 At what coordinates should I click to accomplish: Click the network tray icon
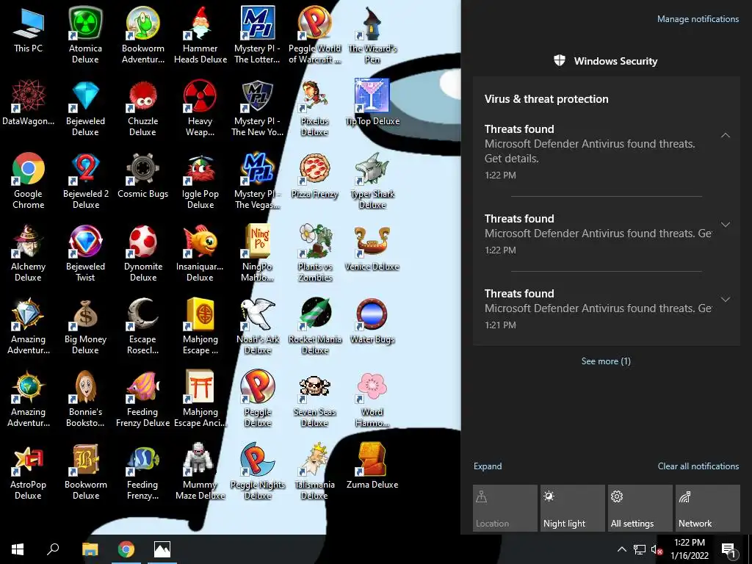[x=640, y=549]
